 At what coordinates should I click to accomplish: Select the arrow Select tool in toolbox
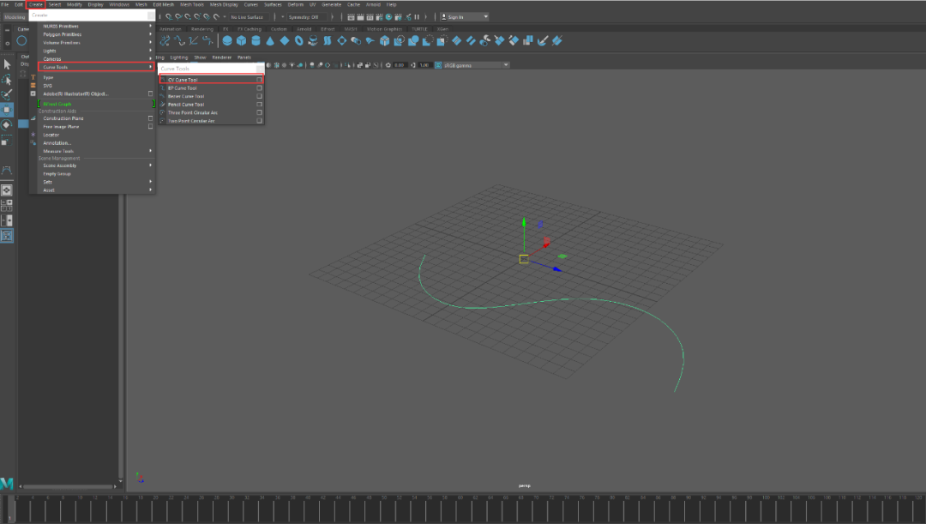(x=7, y=64)
